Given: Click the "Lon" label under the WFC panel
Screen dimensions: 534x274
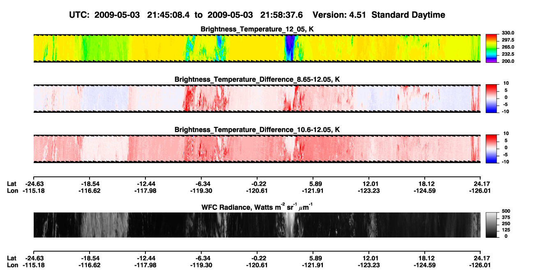Looking at the screenshot, I should (x=12, y=265).
